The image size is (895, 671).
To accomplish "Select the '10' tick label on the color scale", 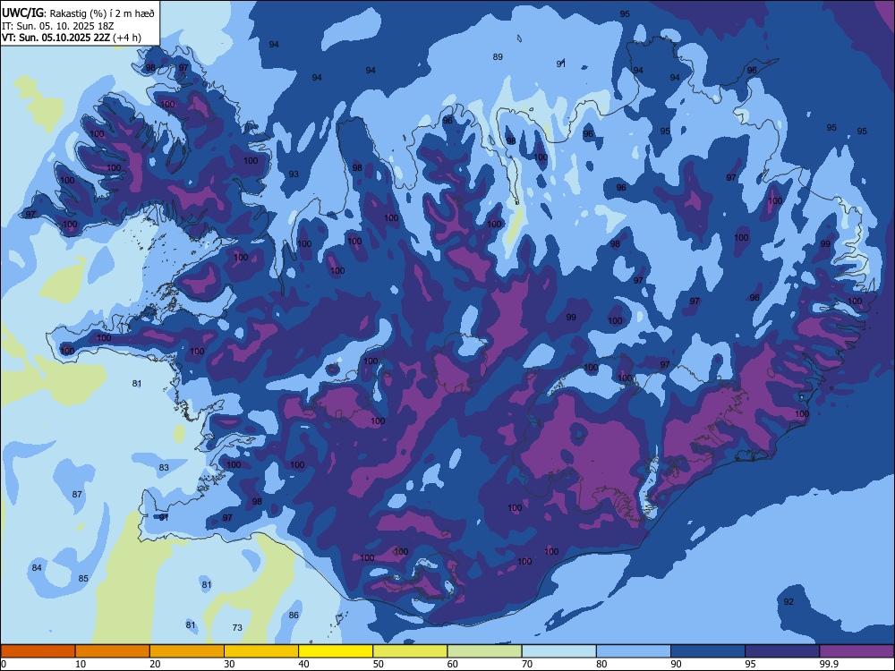I will pyautogui.click(x=81, y=664).
